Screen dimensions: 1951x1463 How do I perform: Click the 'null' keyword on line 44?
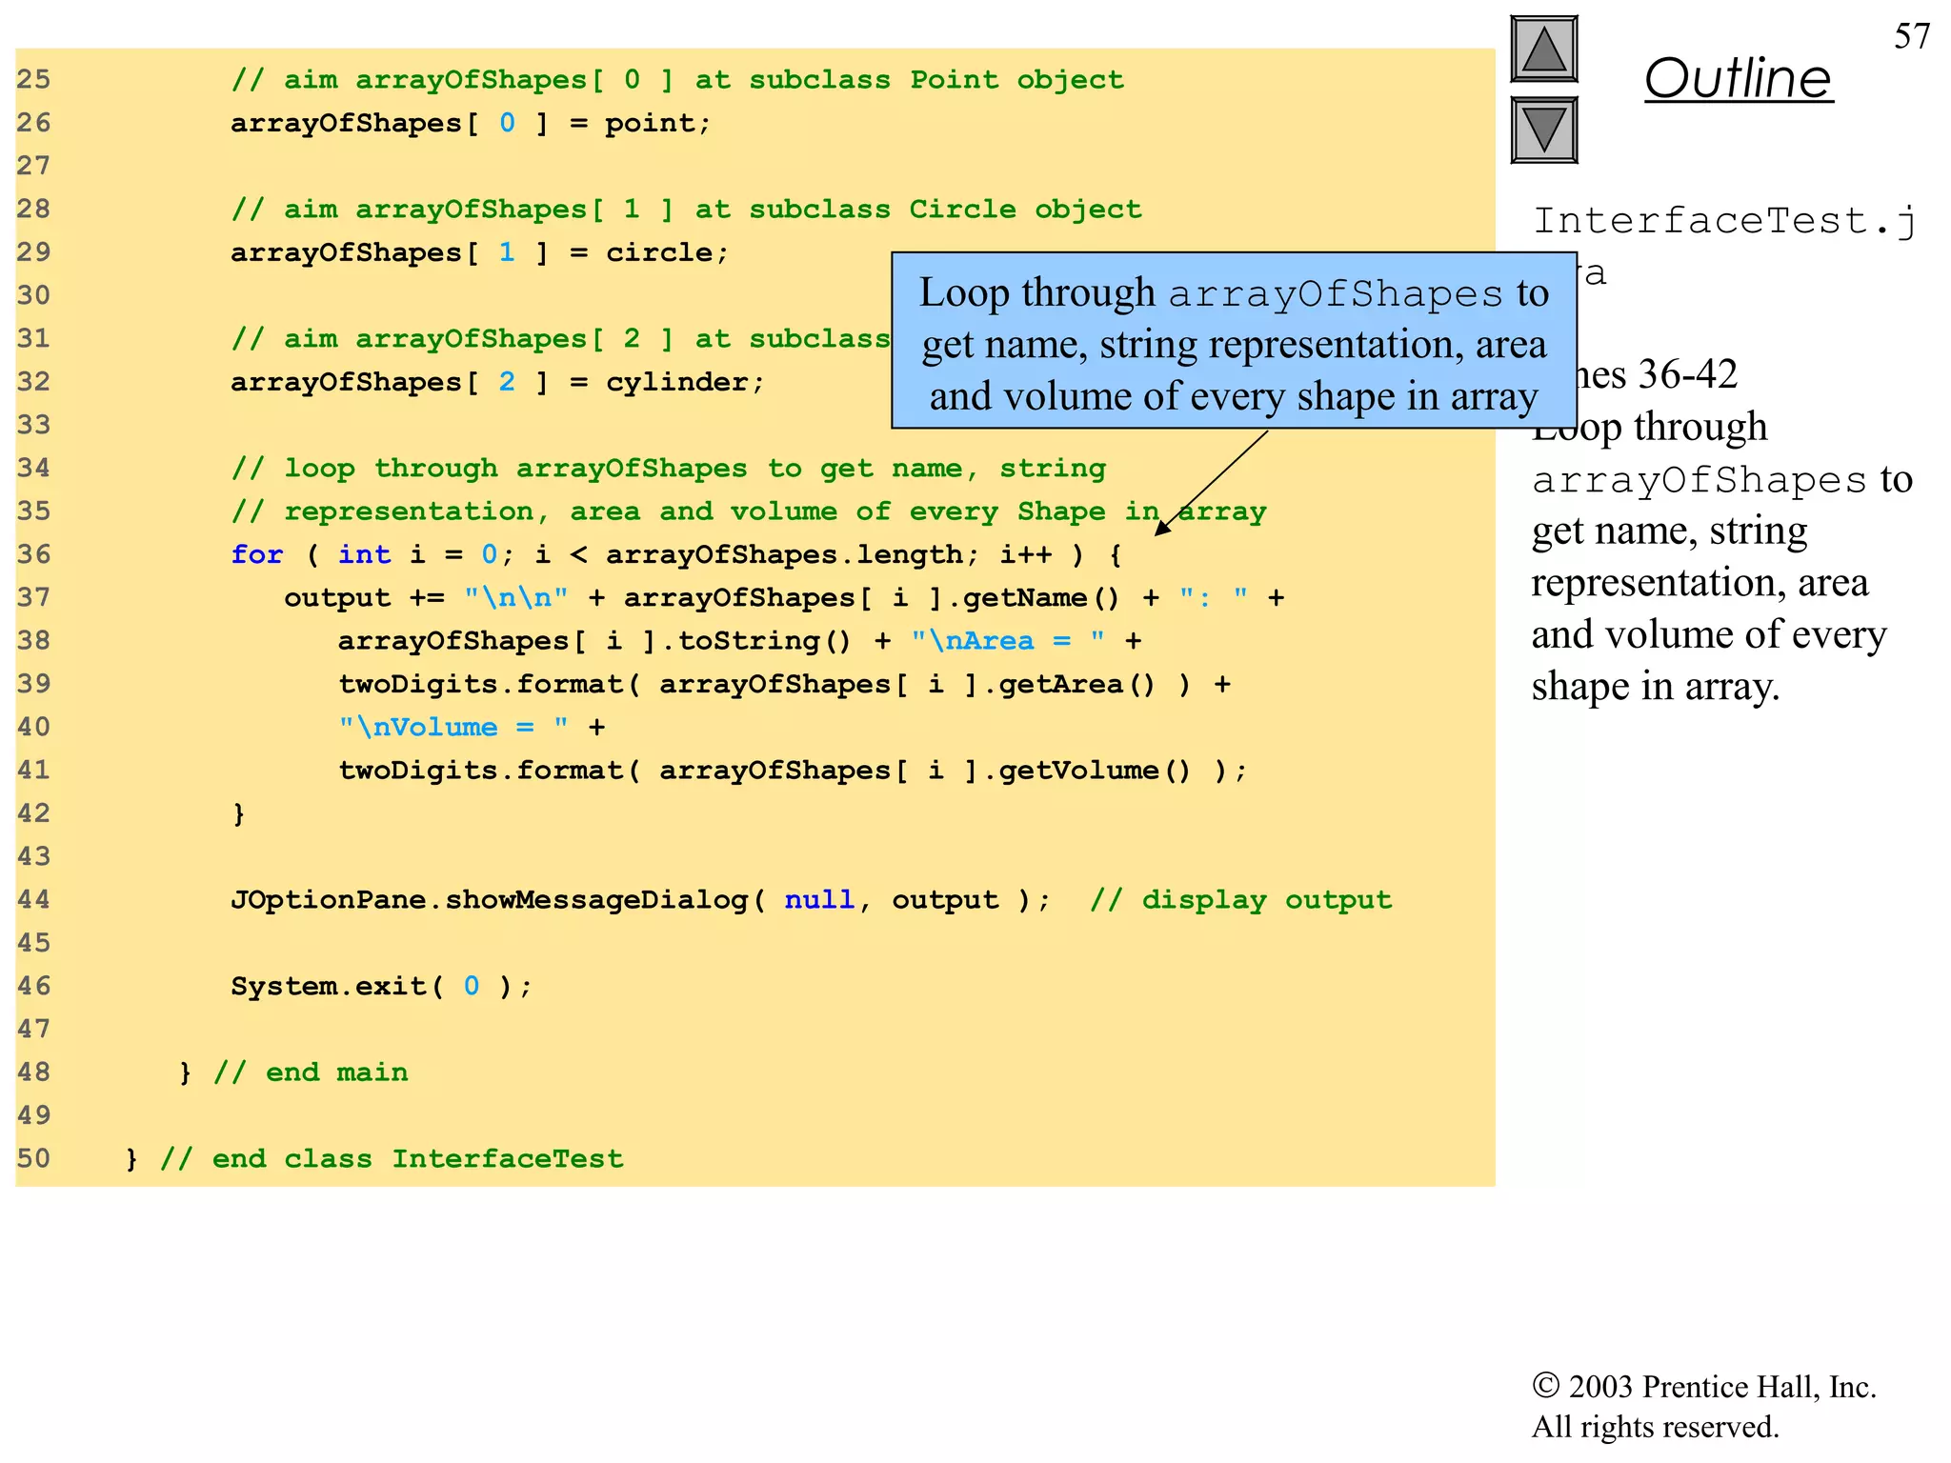(818, 899)
